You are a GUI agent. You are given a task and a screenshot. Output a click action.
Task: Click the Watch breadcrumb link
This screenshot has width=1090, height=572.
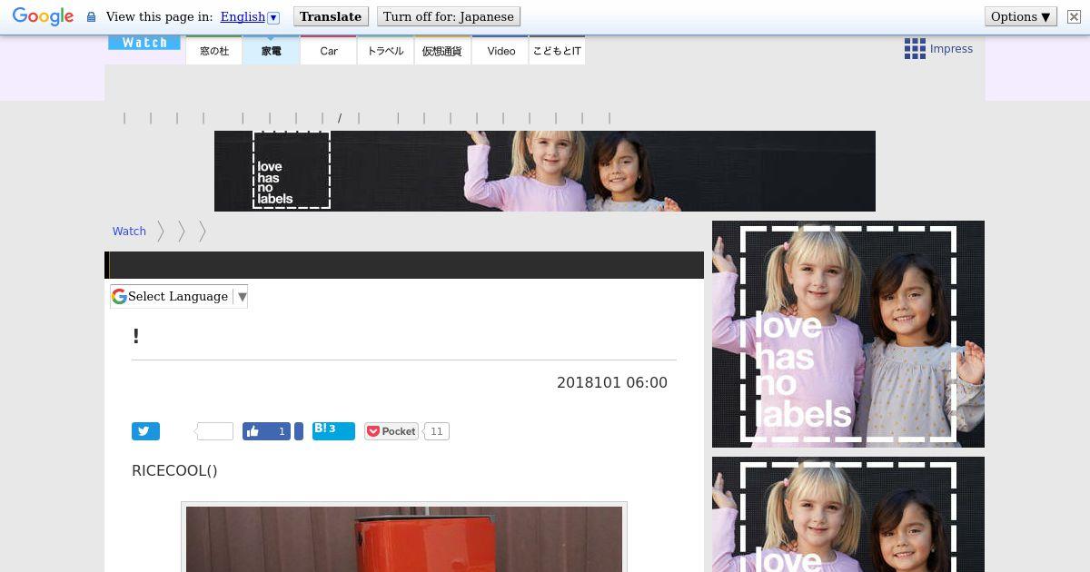point(129,232)
